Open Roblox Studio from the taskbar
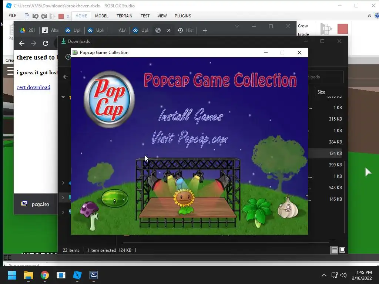The width and height of the screenshot is (379, 284). tap(77, 275)
